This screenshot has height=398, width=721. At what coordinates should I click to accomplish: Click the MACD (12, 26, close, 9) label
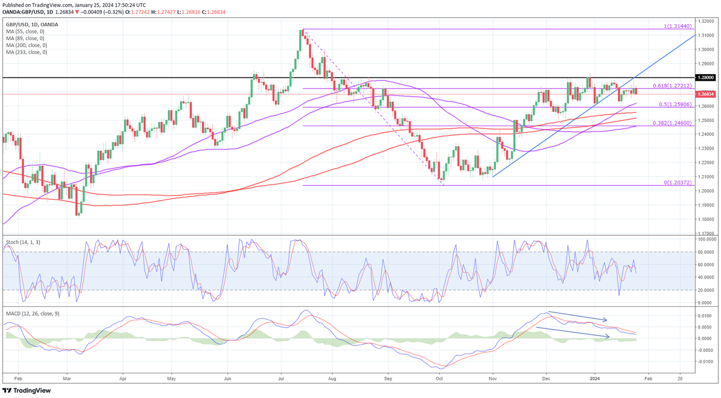coord(32,313)
